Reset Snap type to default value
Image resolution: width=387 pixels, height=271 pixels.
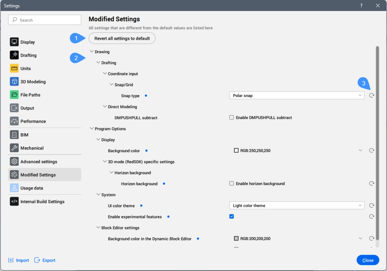372,96
